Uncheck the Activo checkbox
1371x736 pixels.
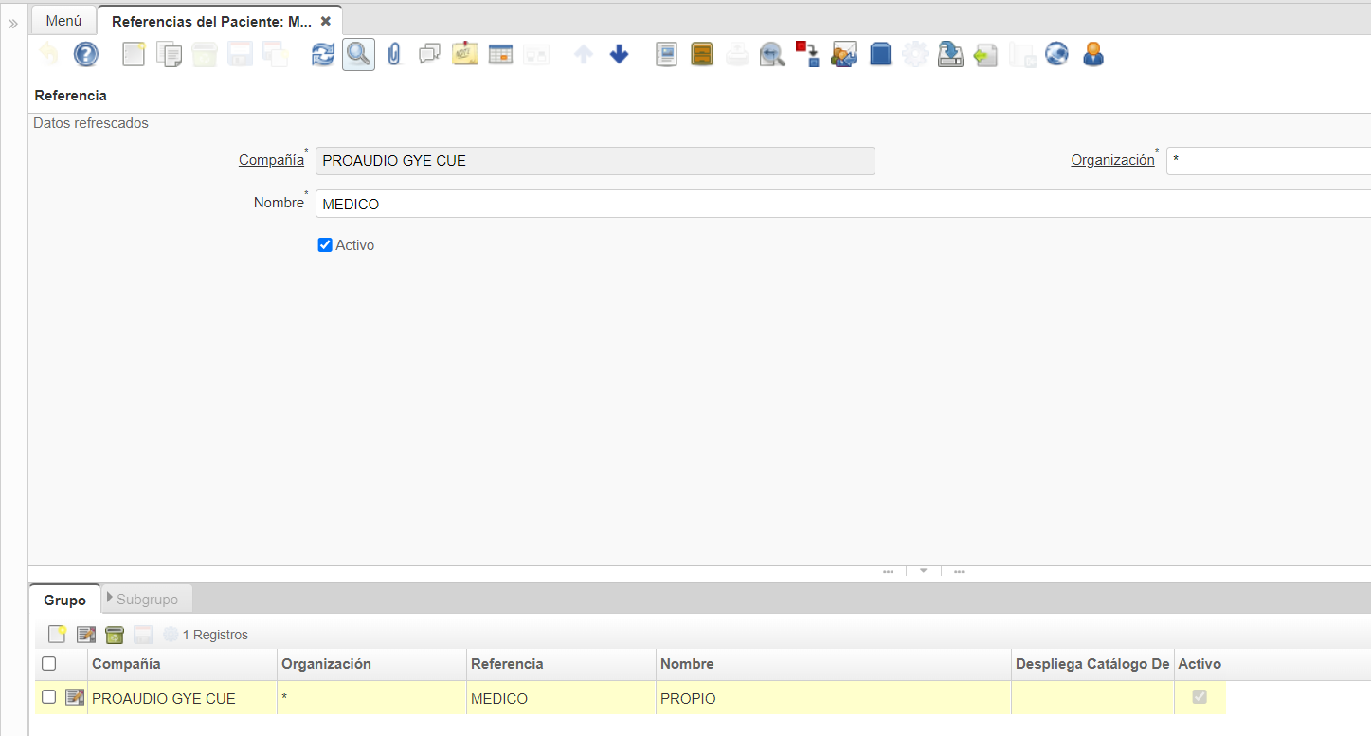coord(325,245)
